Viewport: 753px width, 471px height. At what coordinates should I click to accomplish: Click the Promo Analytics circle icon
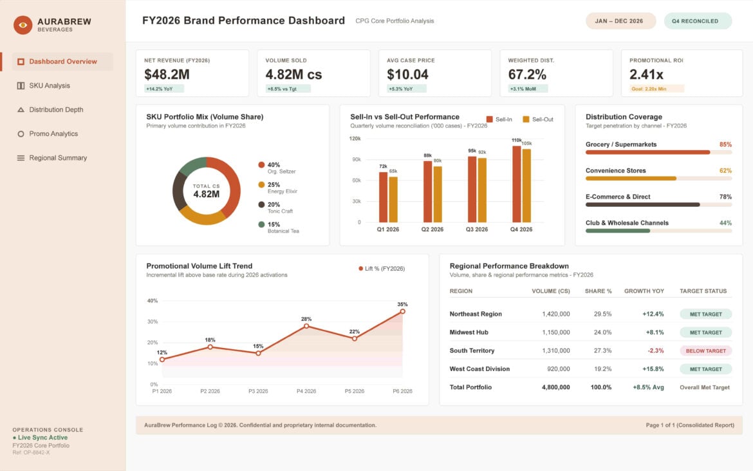tap(21, 133)
